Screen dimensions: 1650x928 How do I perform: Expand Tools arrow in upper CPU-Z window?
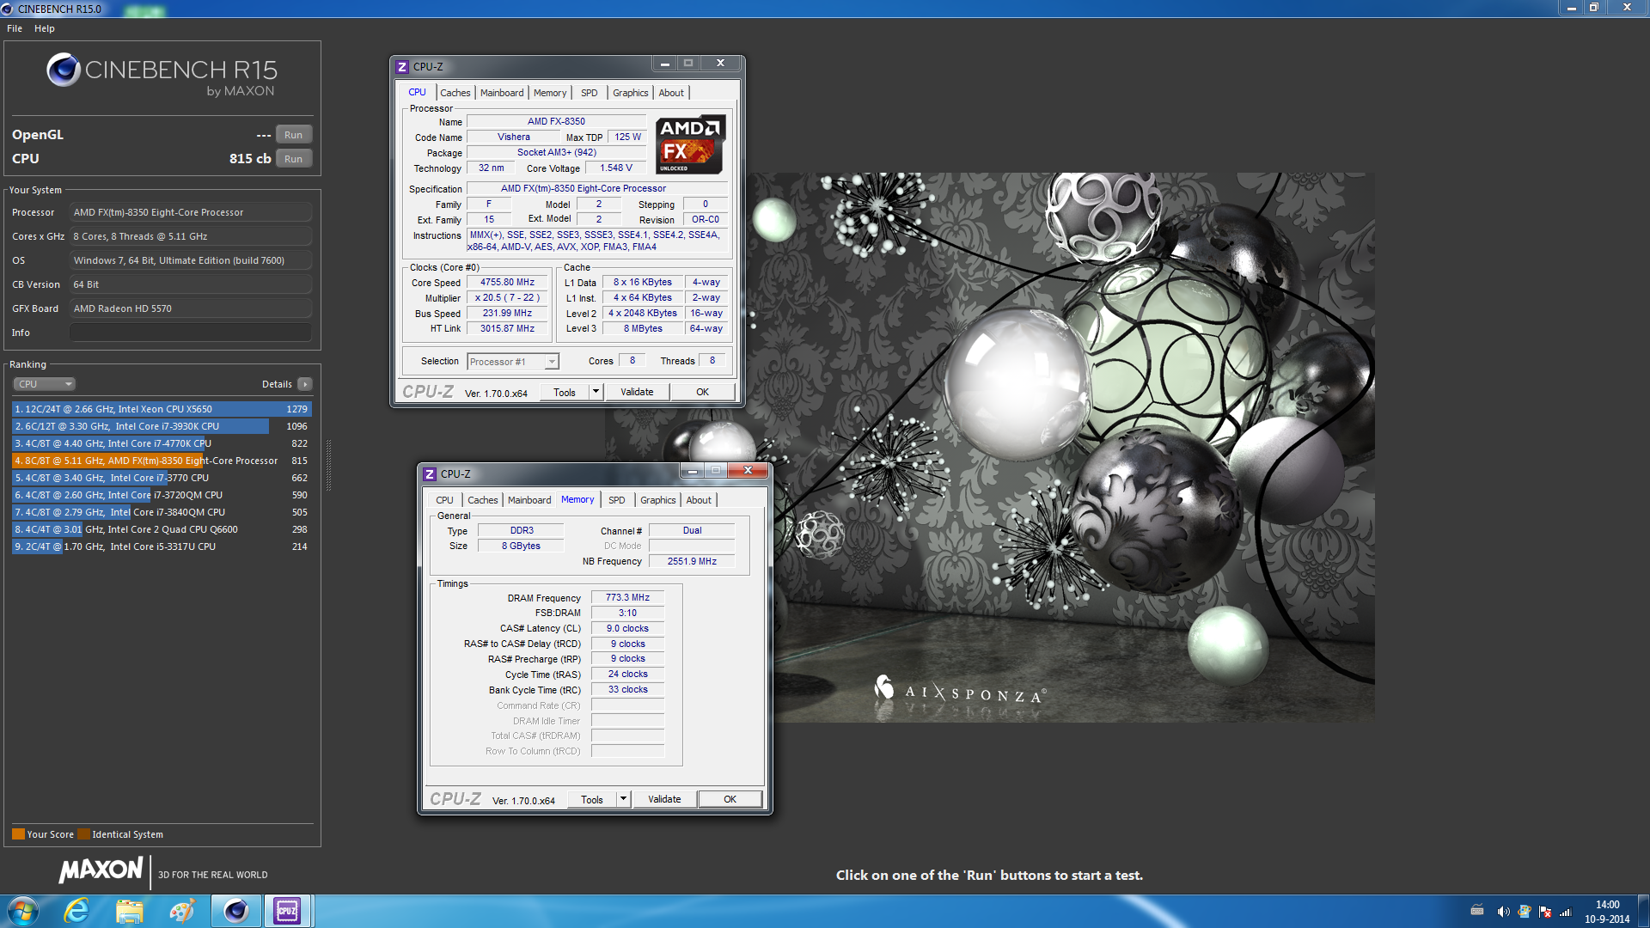595,392
